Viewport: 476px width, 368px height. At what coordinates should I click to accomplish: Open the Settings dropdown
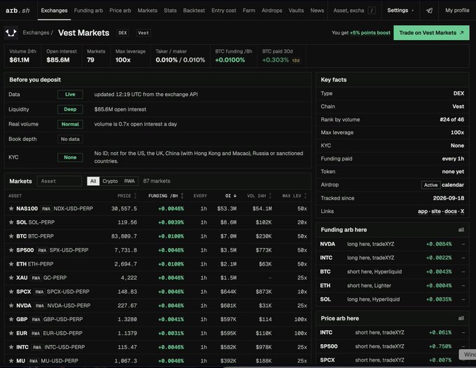pos(400,11)
